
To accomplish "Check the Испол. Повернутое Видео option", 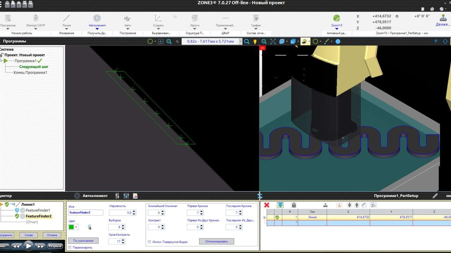I will coord(150,242).
